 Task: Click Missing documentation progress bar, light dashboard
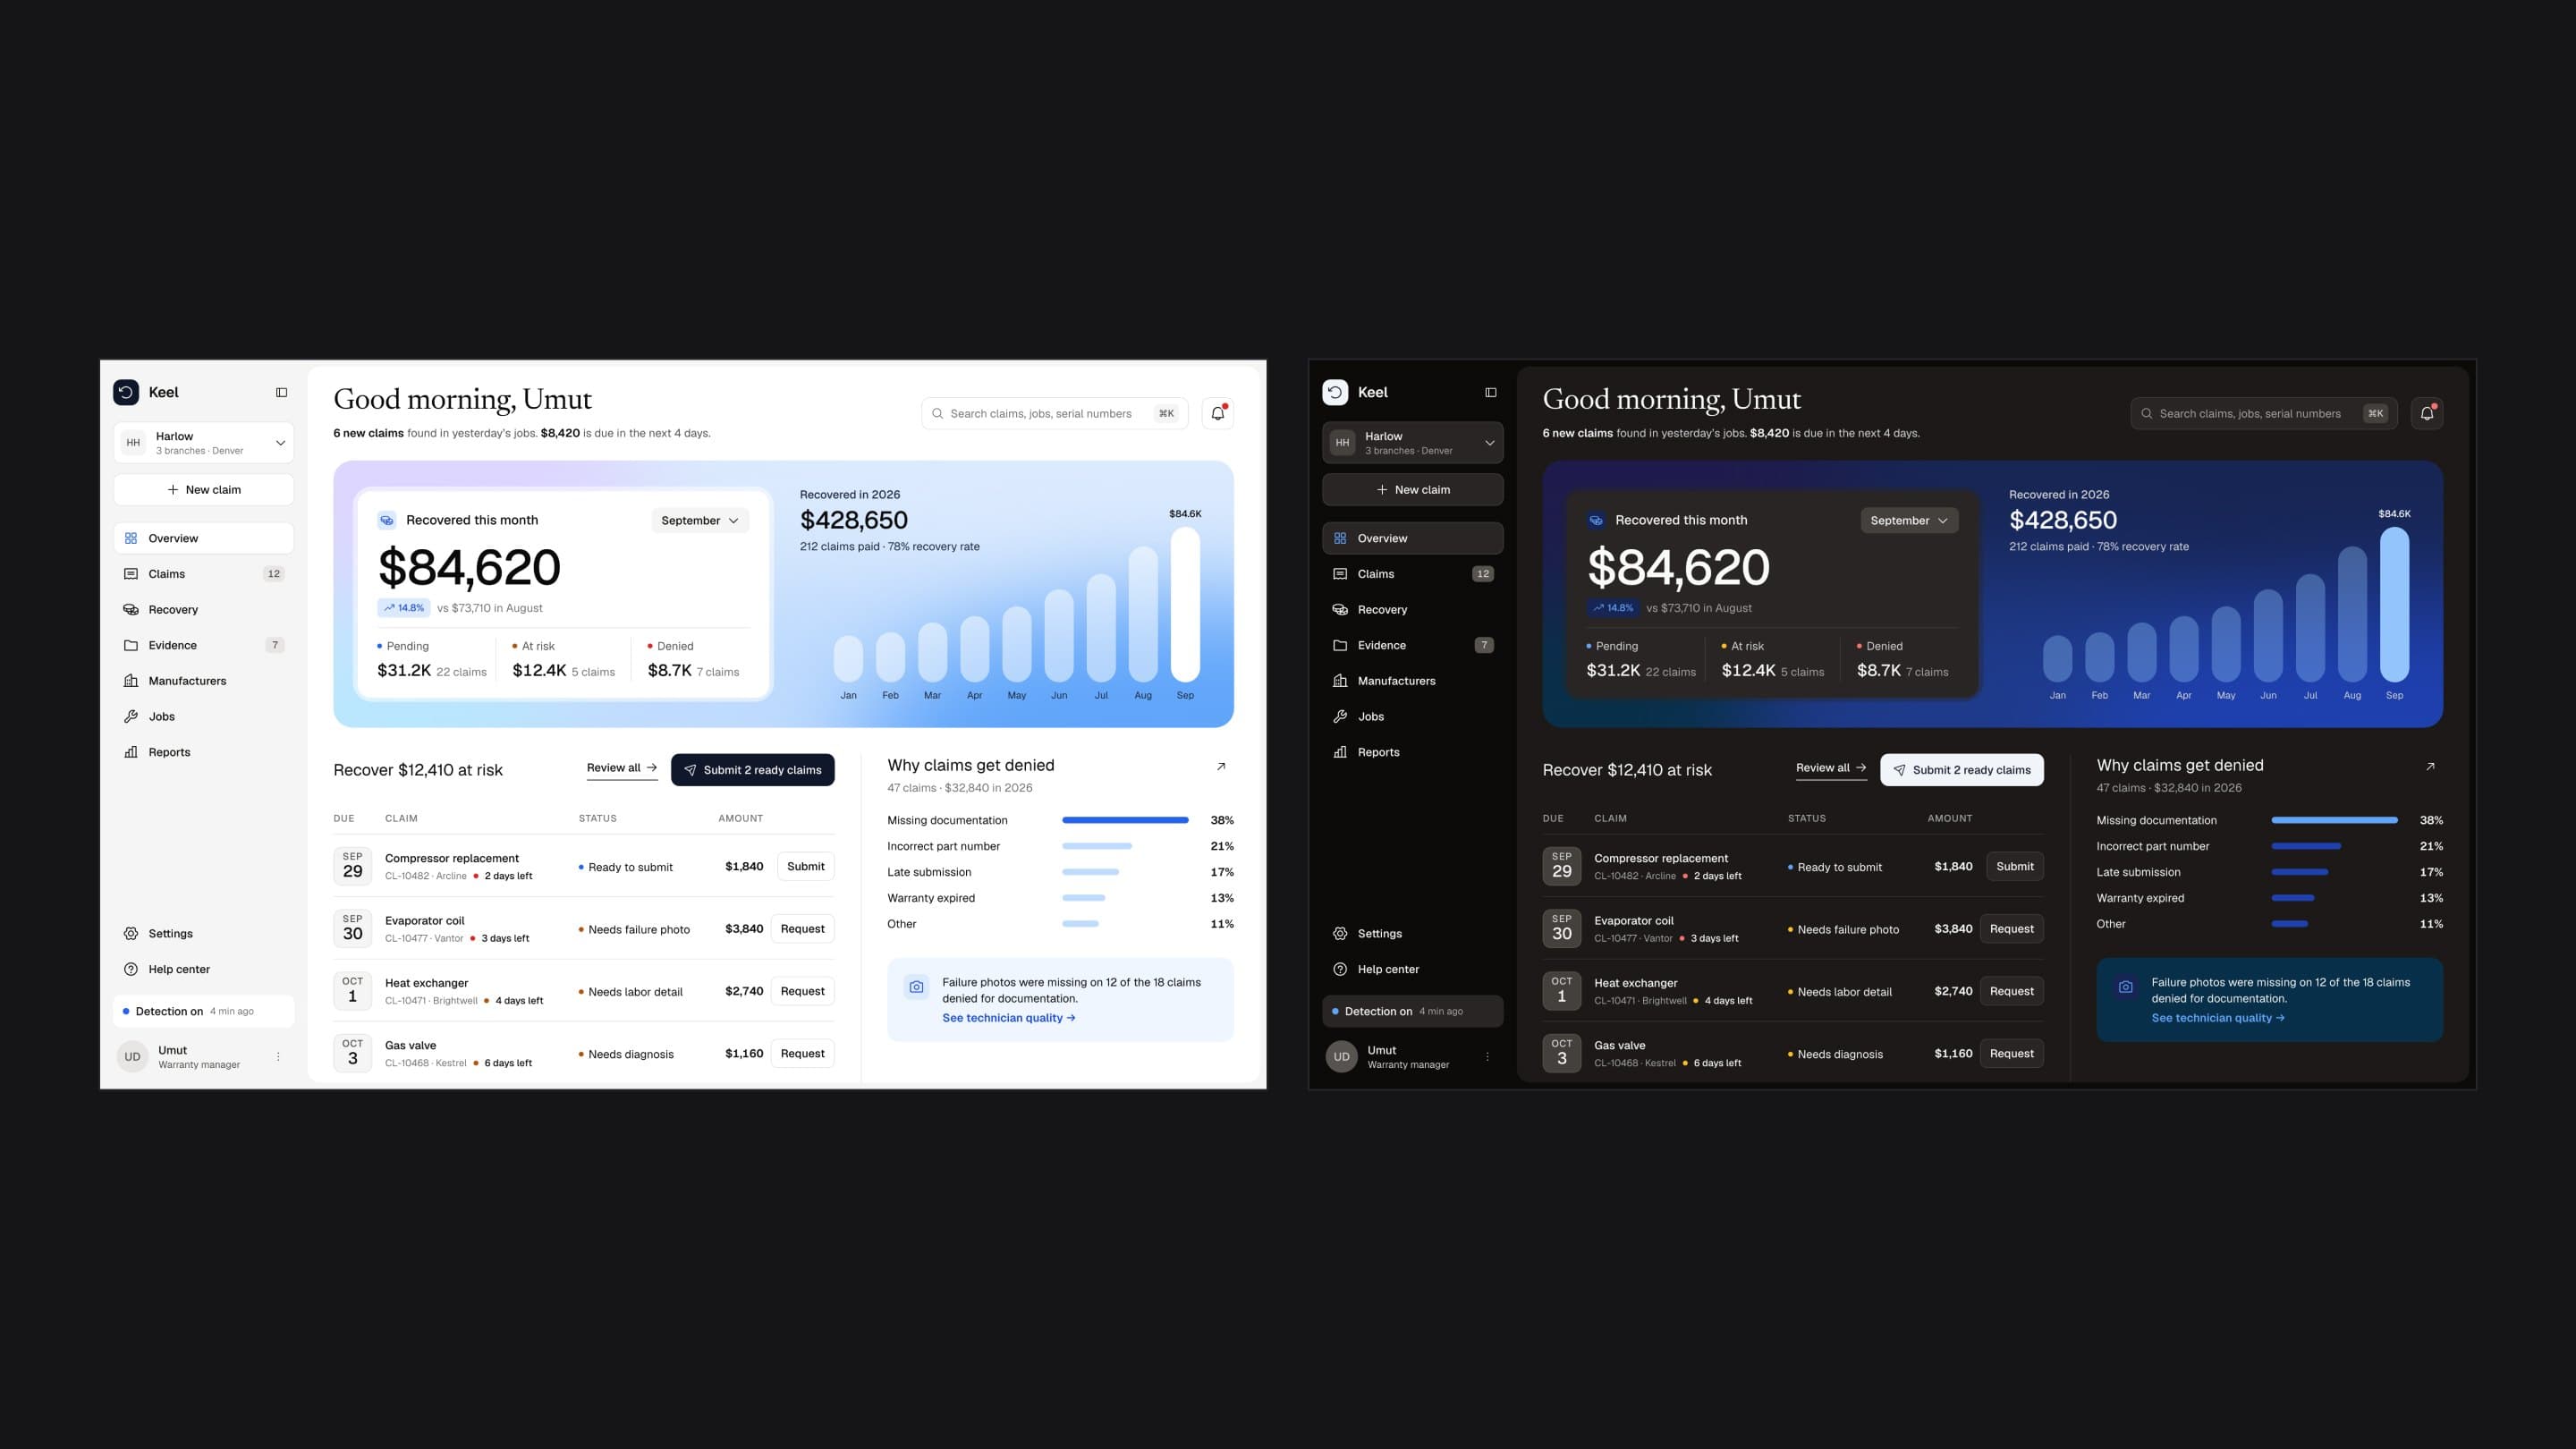pyautogui.click(x=1125, y=820)
